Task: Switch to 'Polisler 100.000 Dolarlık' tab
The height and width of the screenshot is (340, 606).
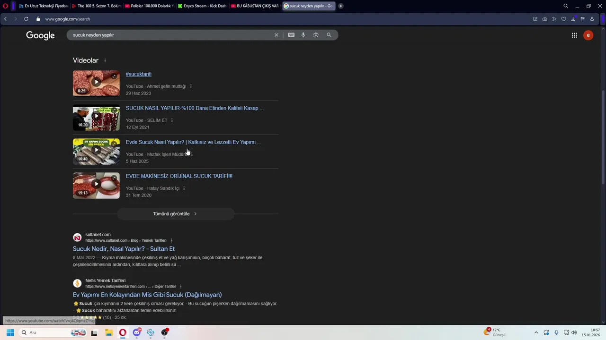Action: (x=150, y=6)
